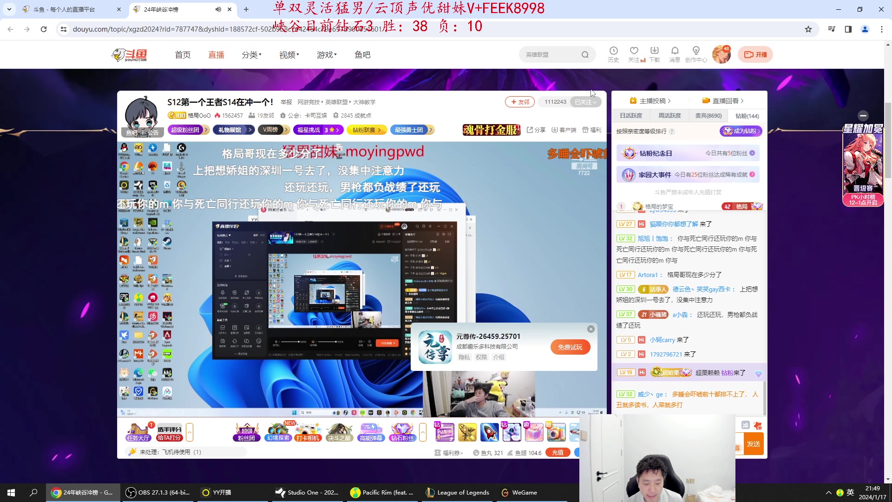Open the 幻境探索 binoculars icon
The width and height of the screenshot is (892, 502).
point(278,432)
